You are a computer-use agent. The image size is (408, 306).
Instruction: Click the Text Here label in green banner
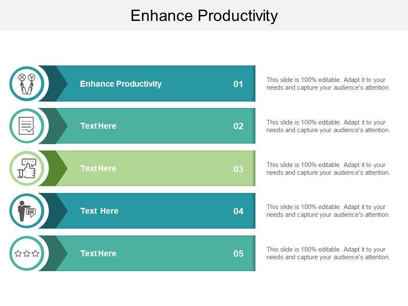98,168
